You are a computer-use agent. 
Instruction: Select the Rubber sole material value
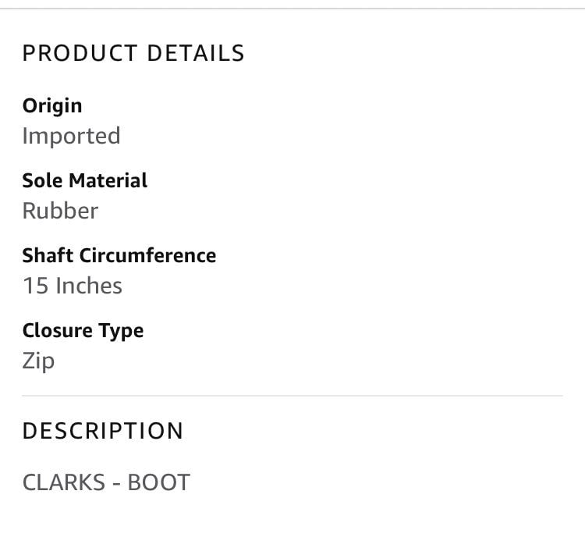pyautogui.click(x=60, y=211)
